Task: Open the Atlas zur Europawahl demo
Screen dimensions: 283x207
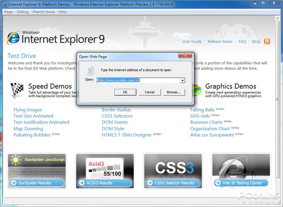Action: [x=212, y=135]
